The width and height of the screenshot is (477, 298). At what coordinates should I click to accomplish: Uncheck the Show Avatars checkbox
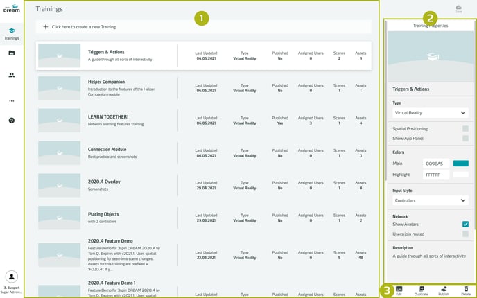click(x=465, y=225)
